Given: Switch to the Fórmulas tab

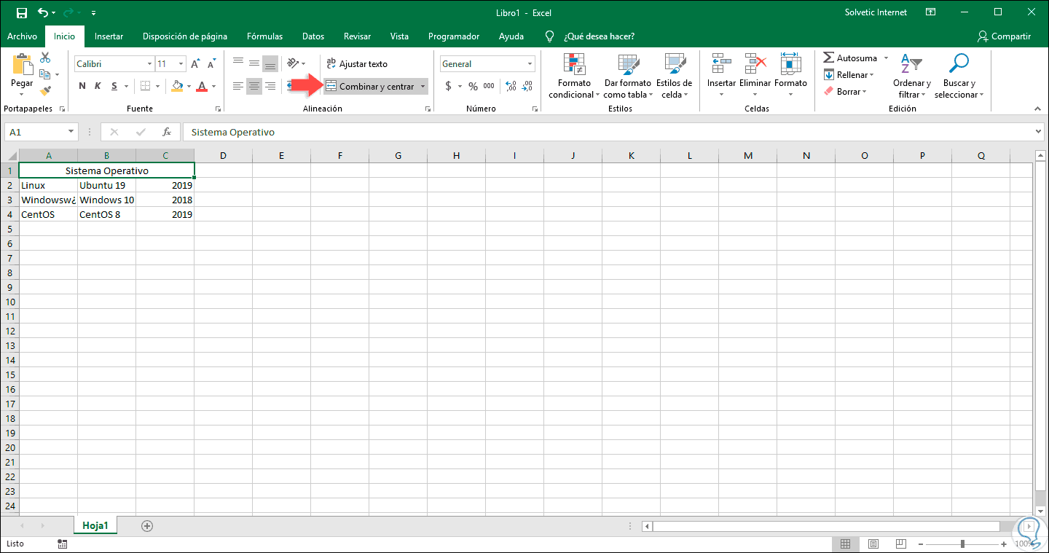Looking at the screenshot, I should [x=264, y=36].
